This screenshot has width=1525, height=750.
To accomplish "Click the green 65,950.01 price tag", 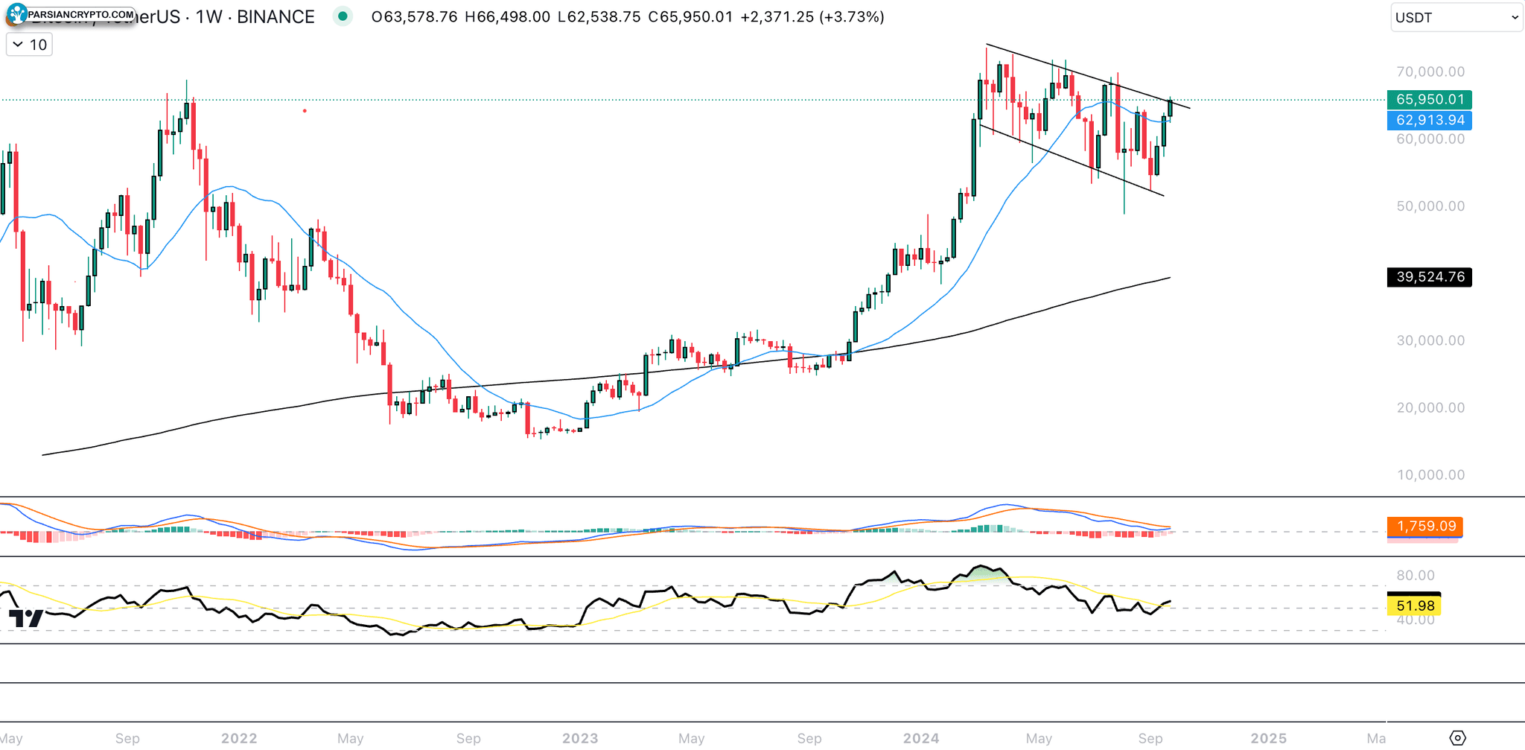I will click(x=1429, y=99).
